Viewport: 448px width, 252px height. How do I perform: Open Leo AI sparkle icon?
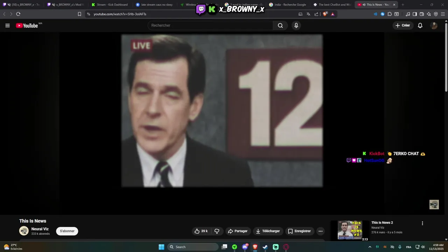[x=429, y=14]
